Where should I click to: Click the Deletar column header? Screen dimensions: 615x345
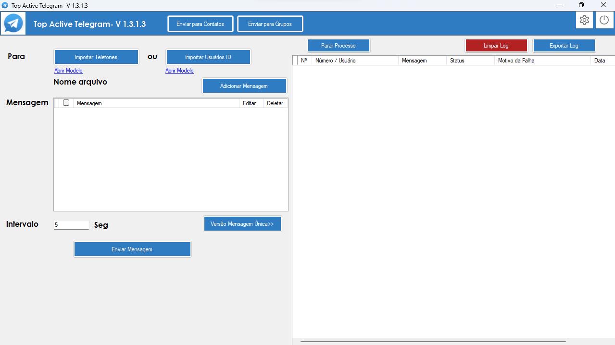(x=275, y=103)
